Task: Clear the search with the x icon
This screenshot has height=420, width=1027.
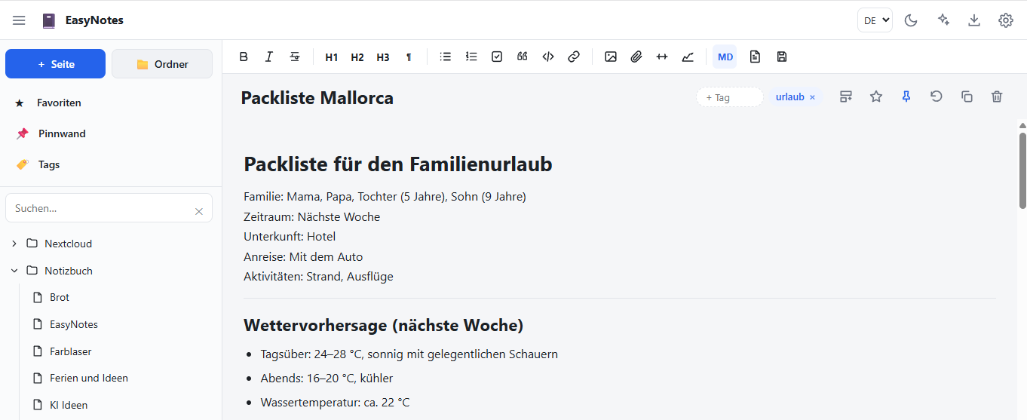Action: 199,211
